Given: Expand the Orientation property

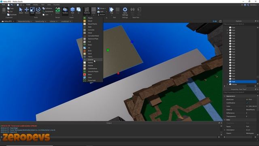Looking at the screenshot, I should [x=225, y=130].
